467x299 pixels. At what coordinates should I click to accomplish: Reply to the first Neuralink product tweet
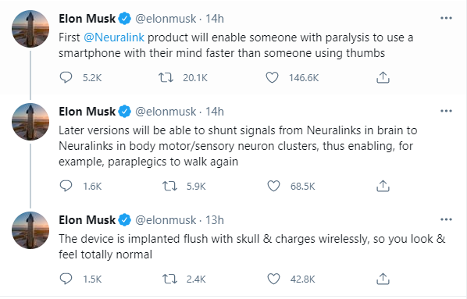click(x=66, y=77)
